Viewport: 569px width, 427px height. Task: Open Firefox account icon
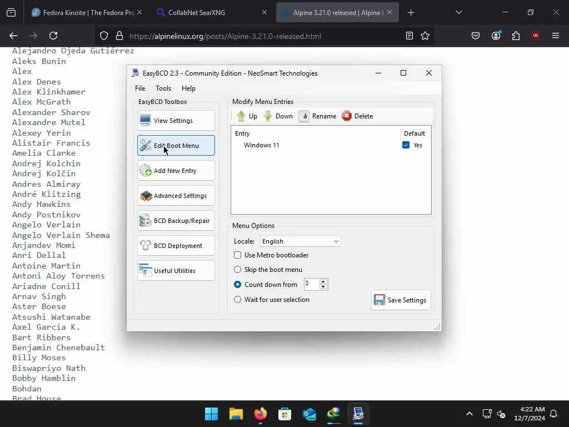click(x=496, y=36)
